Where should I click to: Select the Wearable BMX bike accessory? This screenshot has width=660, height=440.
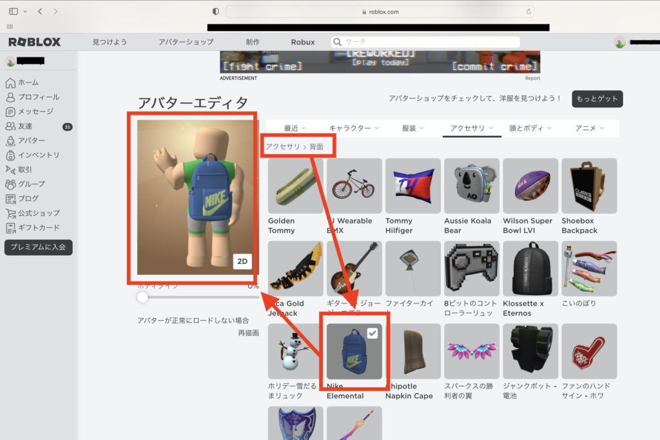click(x=354, y=186)
